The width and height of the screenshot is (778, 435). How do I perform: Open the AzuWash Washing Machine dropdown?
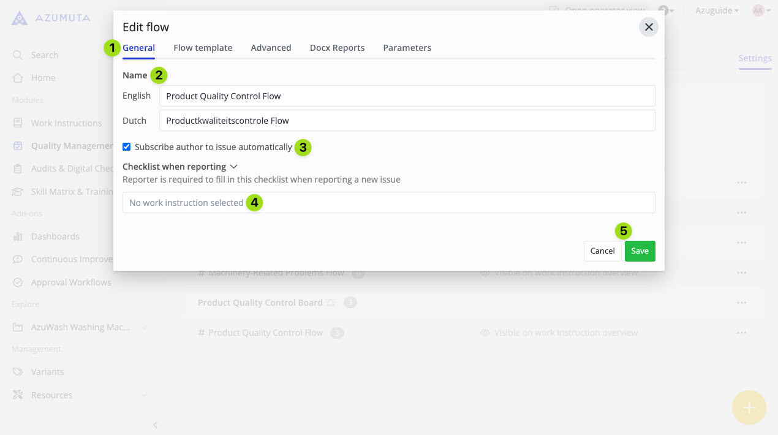pos(144,327)
